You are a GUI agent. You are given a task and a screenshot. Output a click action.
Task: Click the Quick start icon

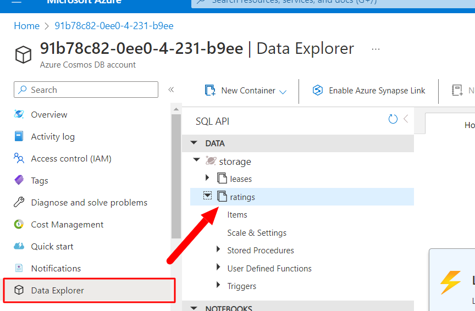tap(19, 246)
